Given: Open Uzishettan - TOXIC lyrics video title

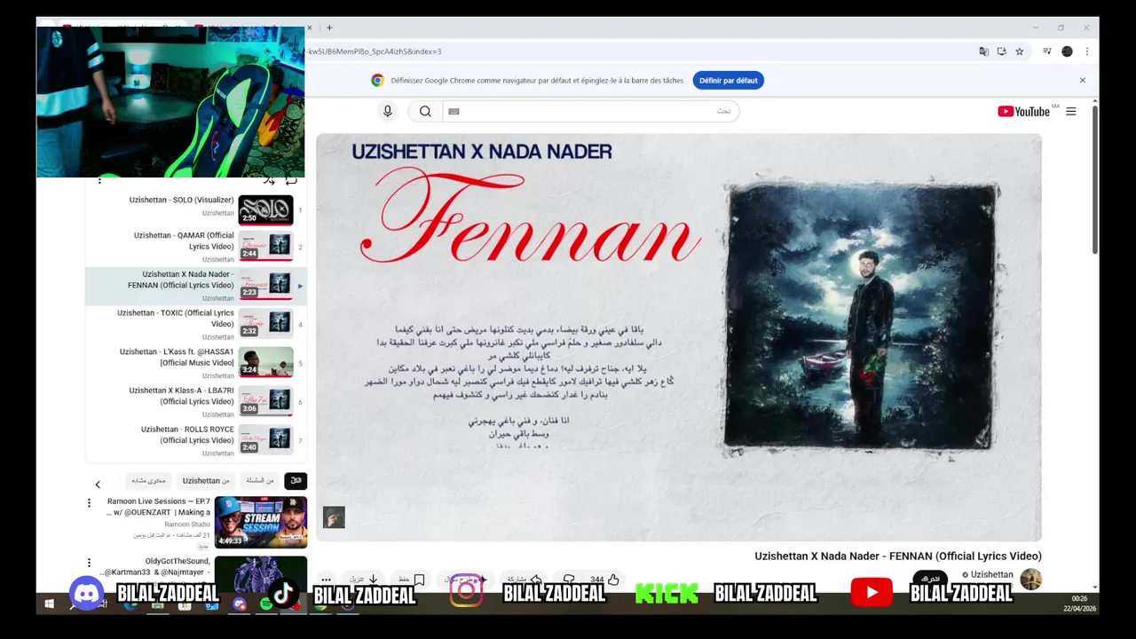Looking at the screenshot, I should (x=176, y=318).
